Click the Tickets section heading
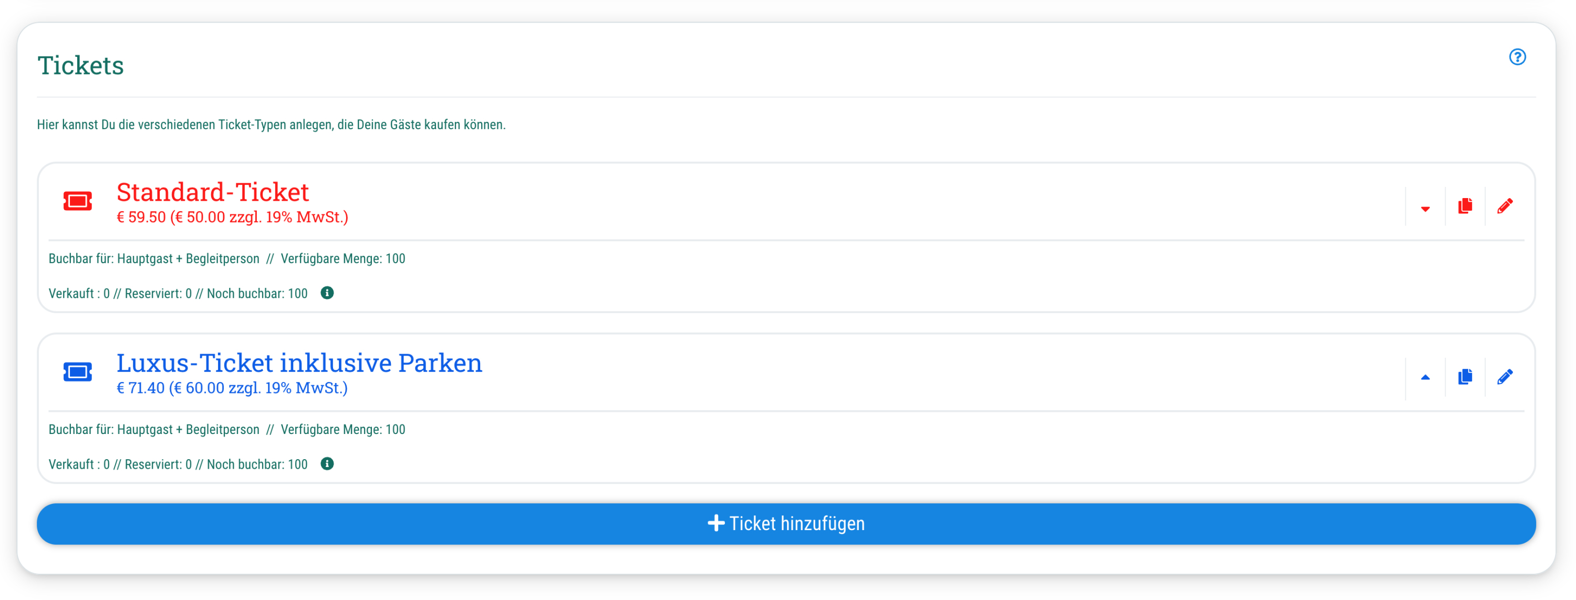The width and height of the screenshot is (1576, 600). click(81, 66)
